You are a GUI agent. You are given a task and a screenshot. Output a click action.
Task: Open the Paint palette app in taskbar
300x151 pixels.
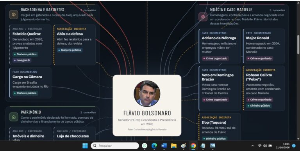tap(184, 146)
